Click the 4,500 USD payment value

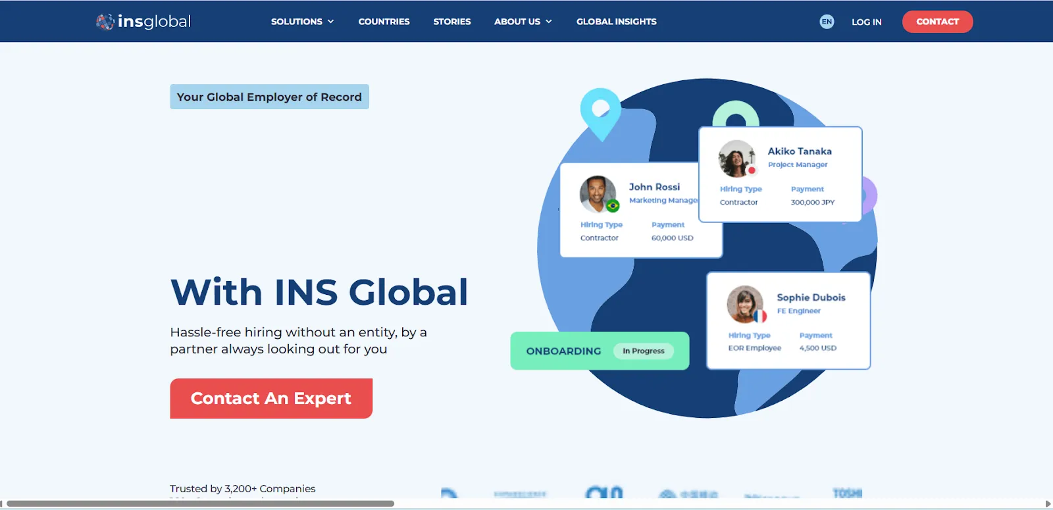click(817, 348)
